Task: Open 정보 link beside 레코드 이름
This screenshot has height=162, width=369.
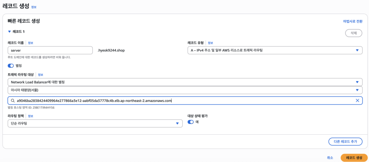Action: (x=31, y=43)
